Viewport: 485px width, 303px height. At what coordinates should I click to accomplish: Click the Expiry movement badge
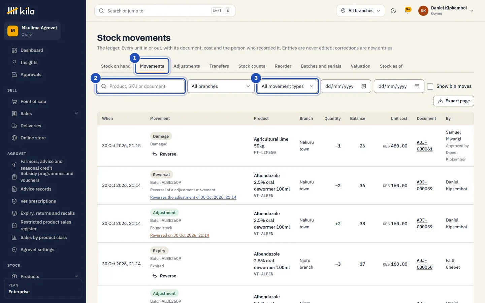159,251
